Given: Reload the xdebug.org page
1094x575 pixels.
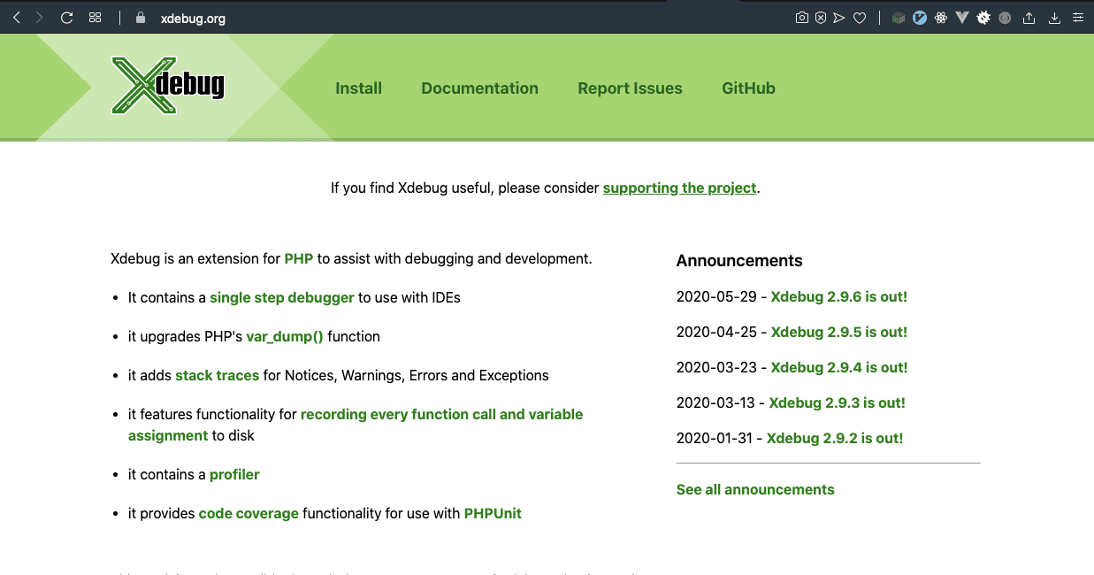Looking at the screenshot, I should [x=66, y=18].
